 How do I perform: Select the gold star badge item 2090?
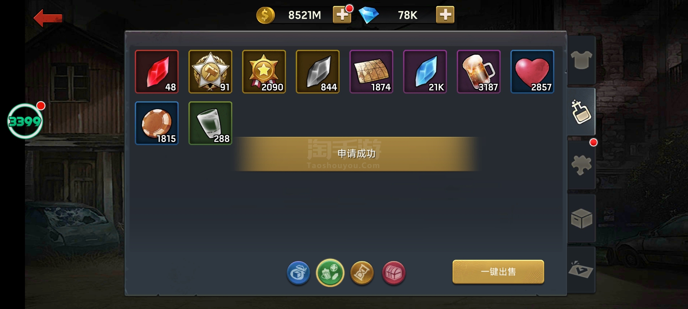264,72
